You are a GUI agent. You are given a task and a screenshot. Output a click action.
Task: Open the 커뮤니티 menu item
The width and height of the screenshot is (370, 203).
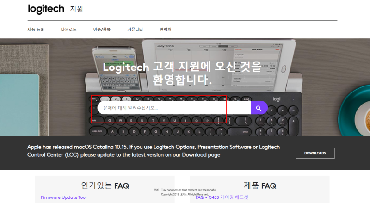tap(135, 30)
